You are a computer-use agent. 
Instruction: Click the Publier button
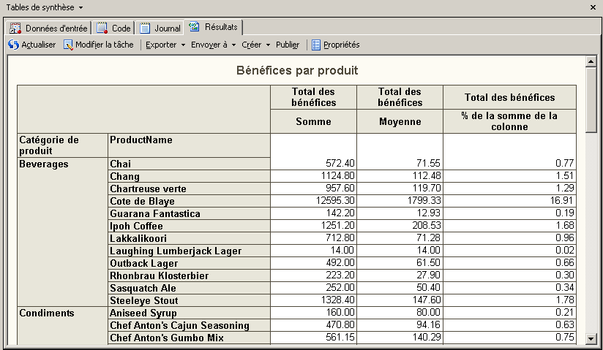pyautogui.click(x=288, y=45)
